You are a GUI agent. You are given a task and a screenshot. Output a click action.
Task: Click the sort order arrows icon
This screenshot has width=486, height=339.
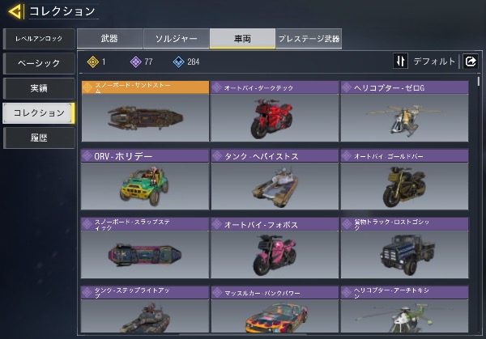point(400,61)
